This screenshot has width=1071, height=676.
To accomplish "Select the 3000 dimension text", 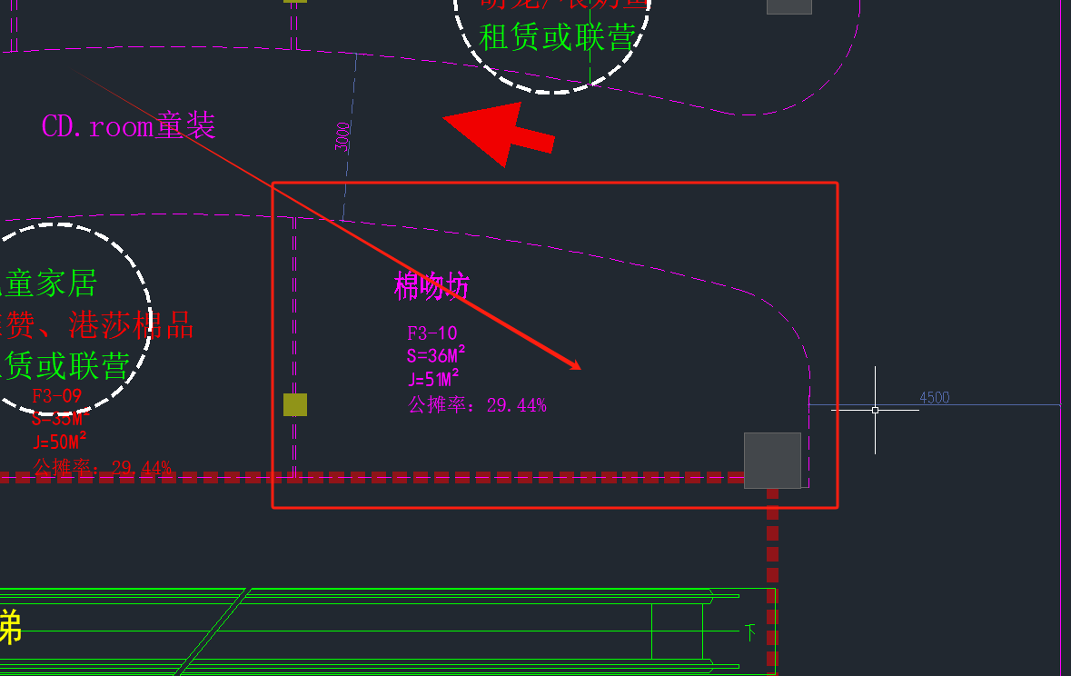I will click(x=342, y=136).
